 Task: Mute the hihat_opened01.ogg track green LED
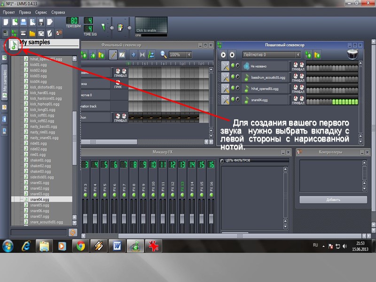pyautogui.click(x=233, y=88)
